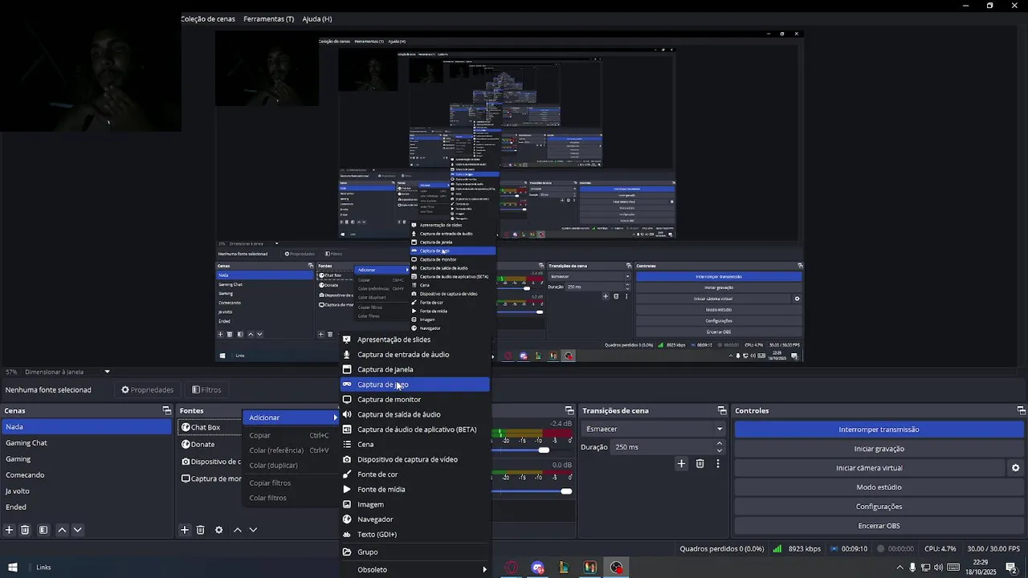Screen dimensions: 1028x578
Task: Open the Ajuda (H) menu
Action: (316, 18)
